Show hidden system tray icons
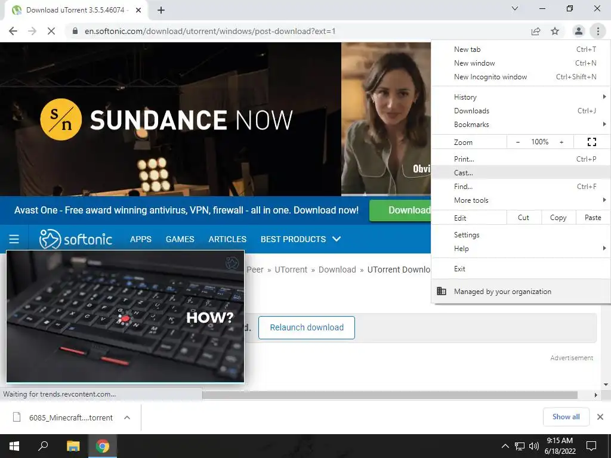The width and height of the screenshot is (611, 458). [505, 446]
